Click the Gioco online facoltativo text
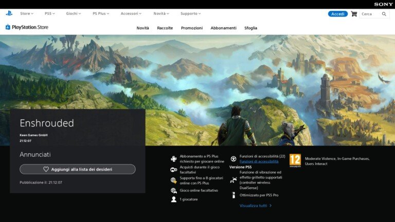 (199, 191)
